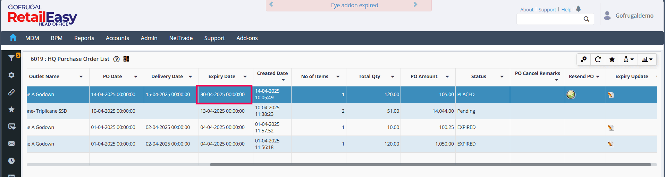665x177 pixels.
Task: Click the refresh report icon
Action: 598,59
